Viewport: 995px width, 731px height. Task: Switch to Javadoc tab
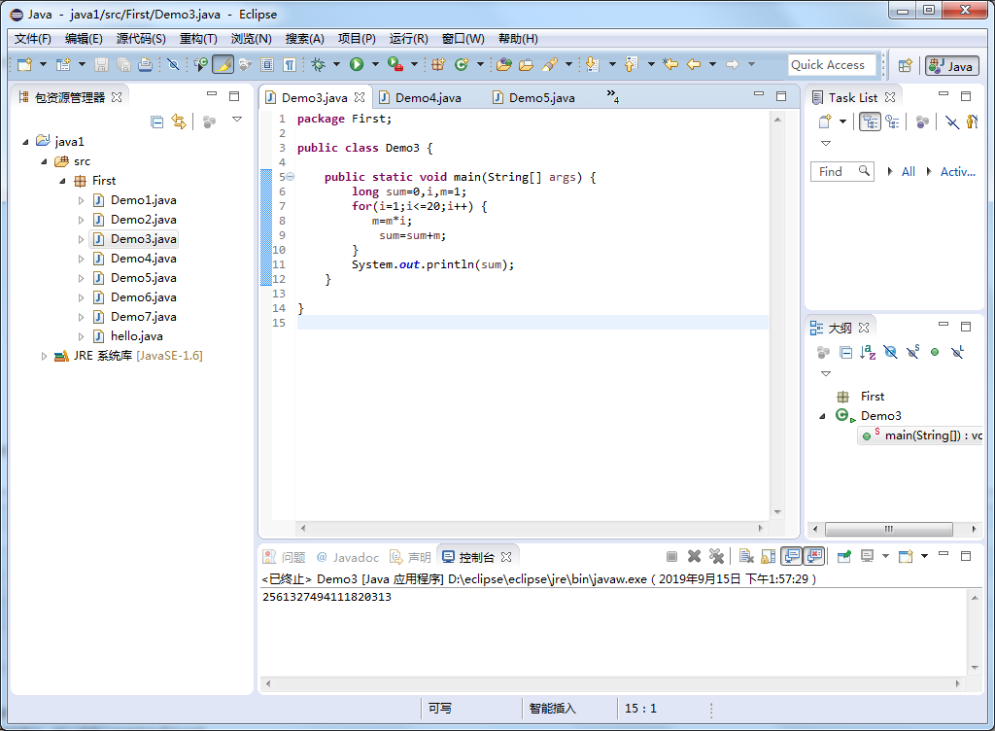[348, 557]
